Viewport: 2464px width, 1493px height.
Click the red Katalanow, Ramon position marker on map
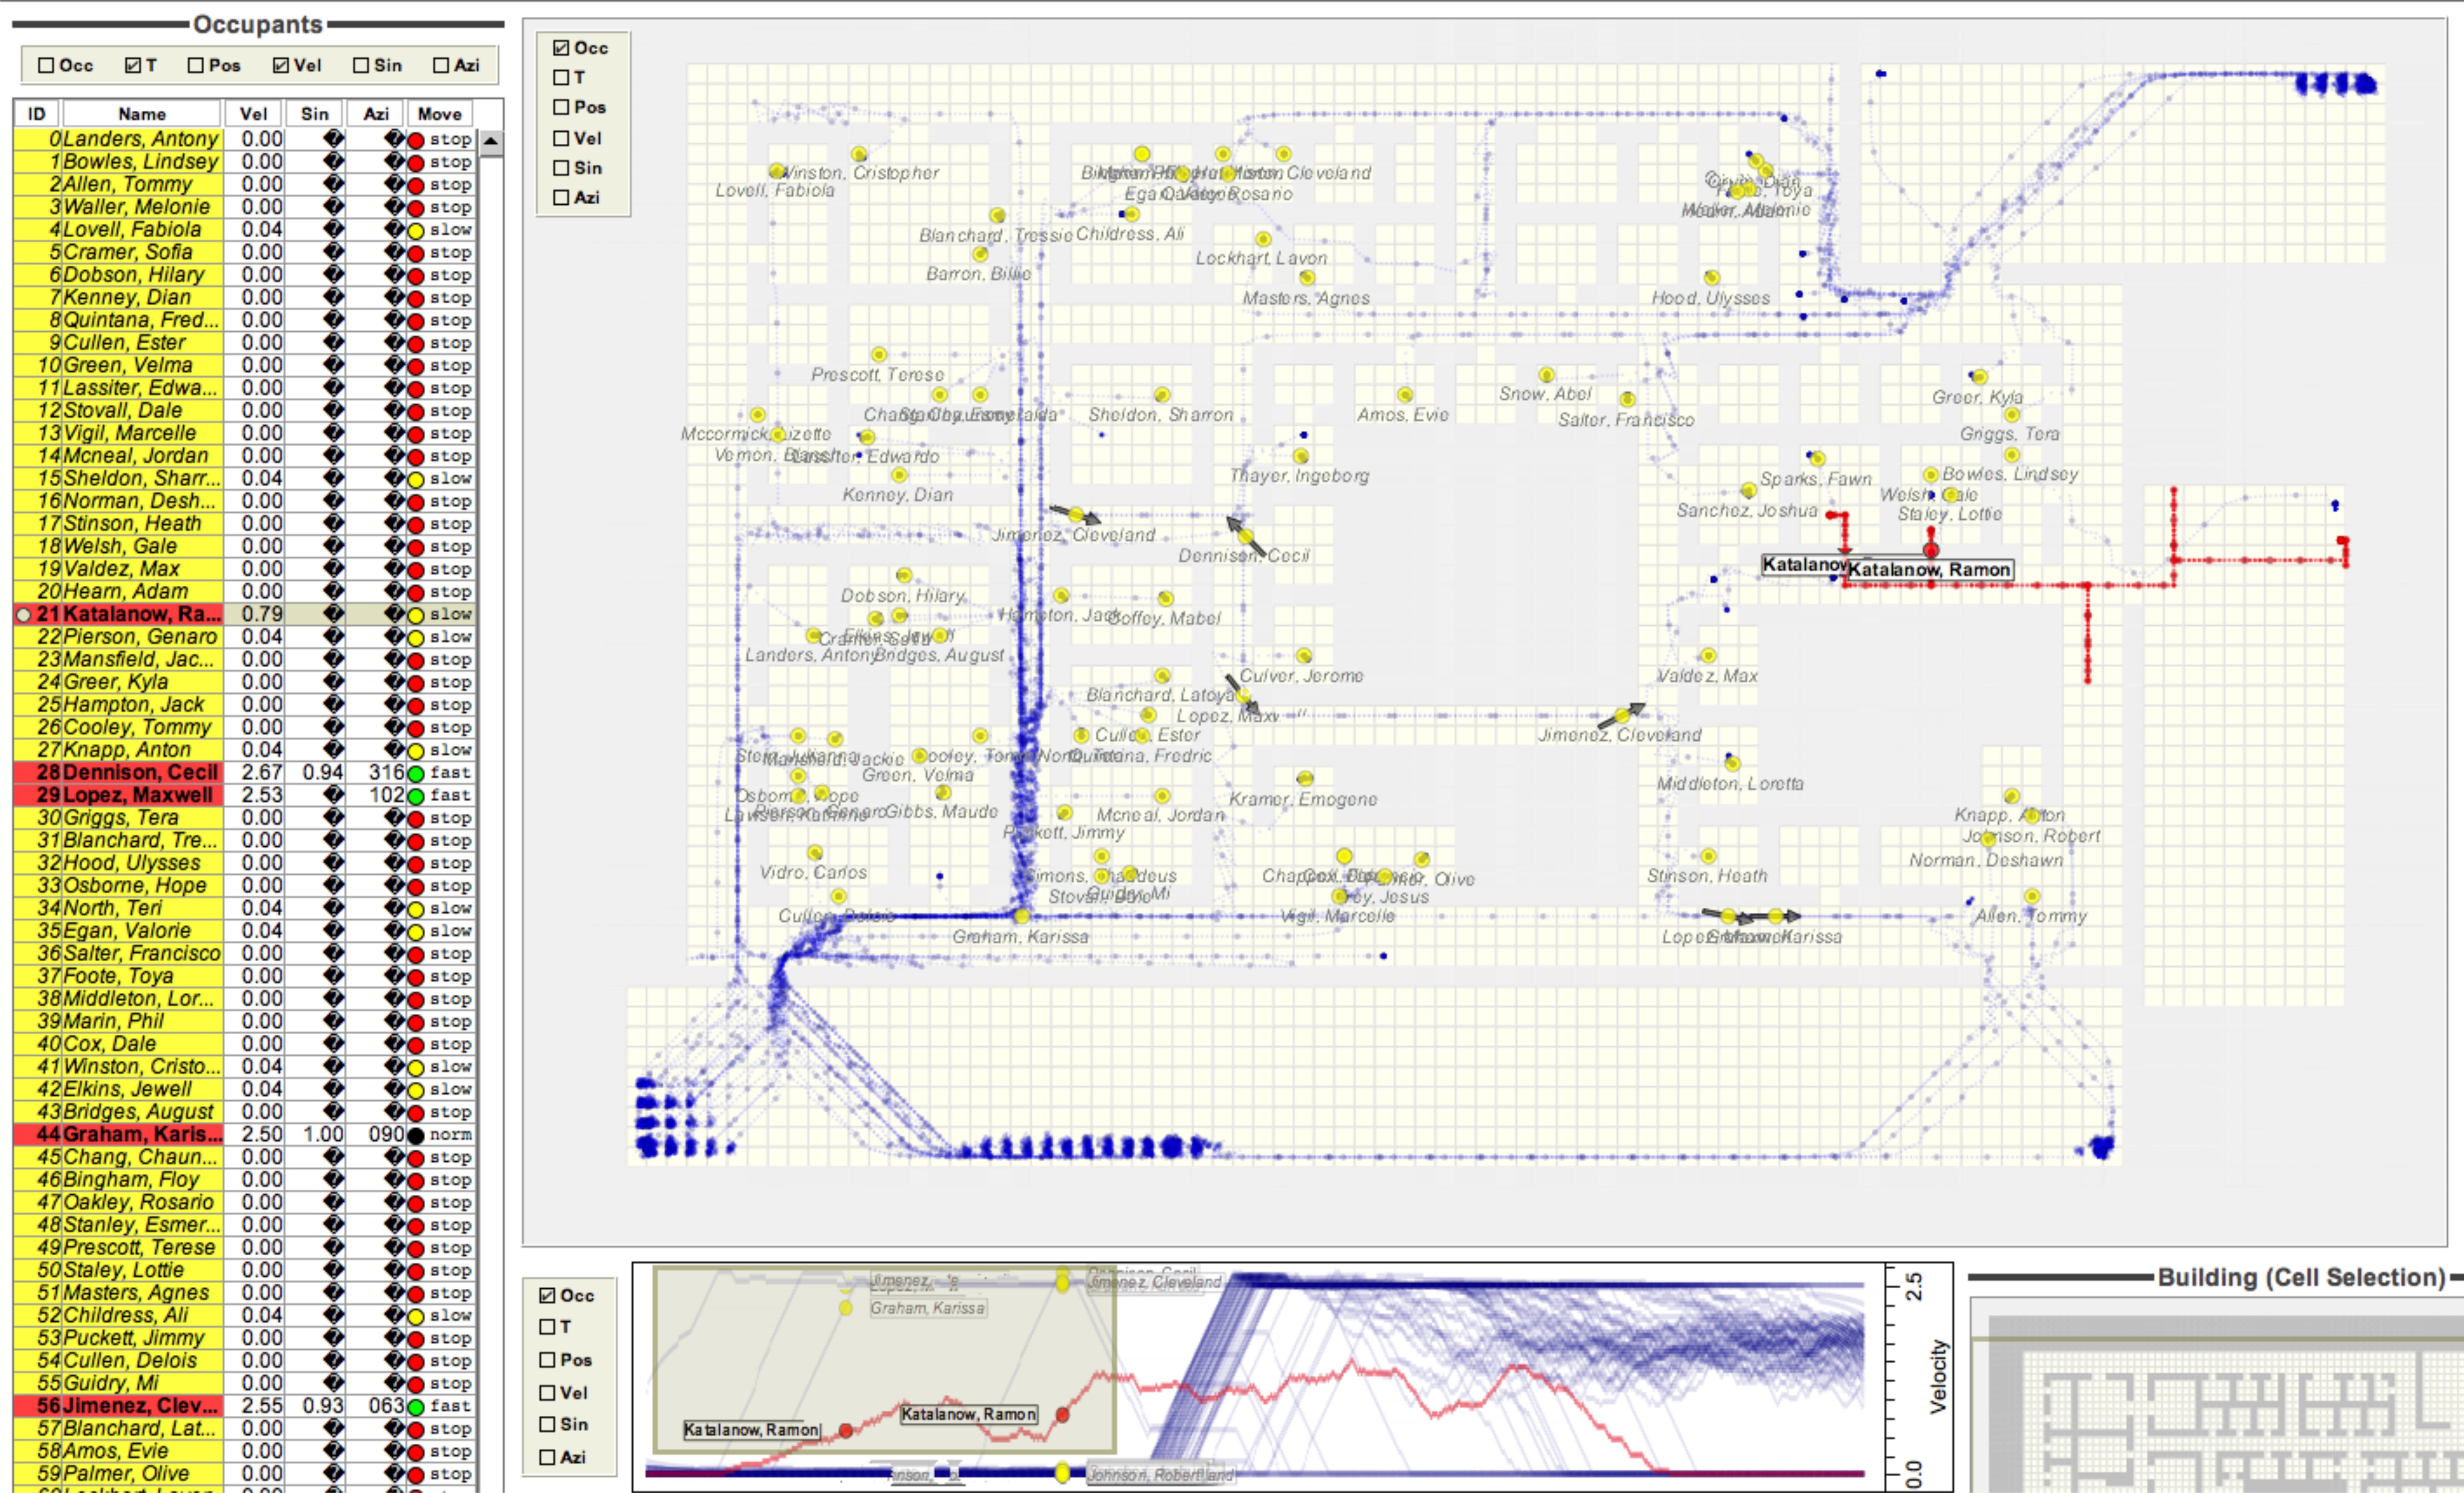[x=1931, y=550]
